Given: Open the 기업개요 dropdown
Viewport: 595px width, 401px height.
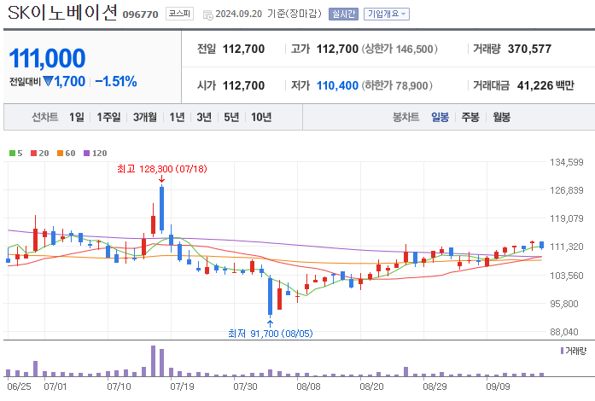Looking at the screenshot, I should pos(387,14).
